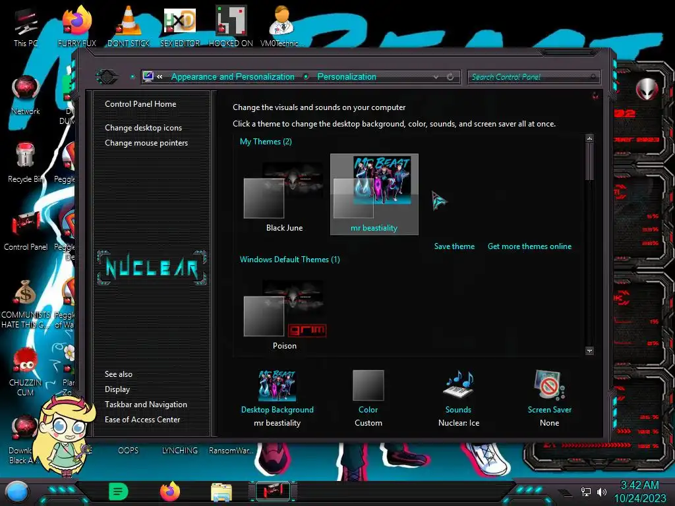Open the Sounds text link
675x506 pixels.
point(458,410)
